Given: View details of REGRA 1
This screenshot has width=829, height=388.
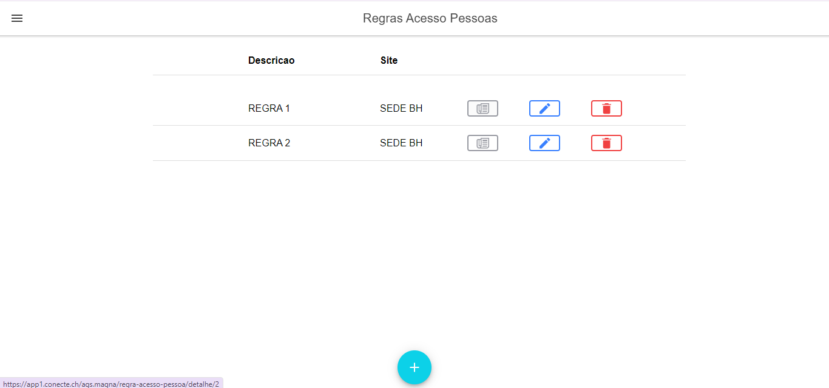Looking at the screenshot, I should [x=482, y=109].
